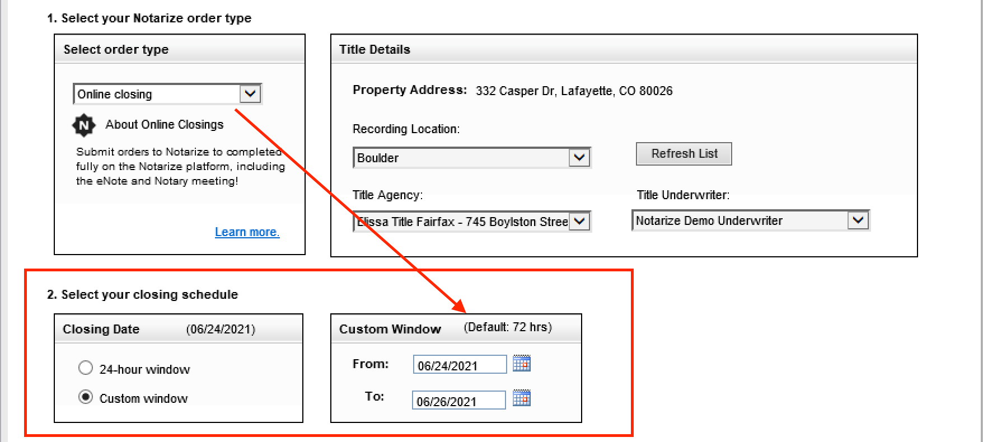The height and width of the screenshot is (442, 983).
Task: Open the From date calendar picker
Action: coord(522,364)
